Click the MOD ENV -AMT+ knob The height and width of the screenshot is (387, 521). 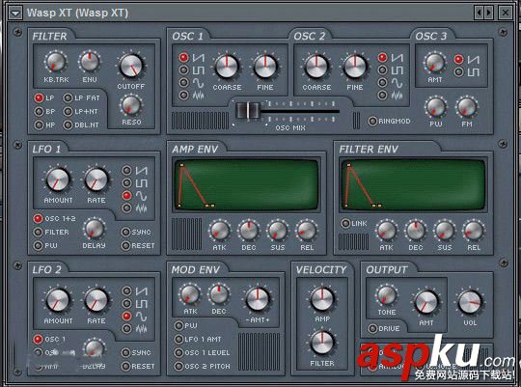tap(258, 298)
